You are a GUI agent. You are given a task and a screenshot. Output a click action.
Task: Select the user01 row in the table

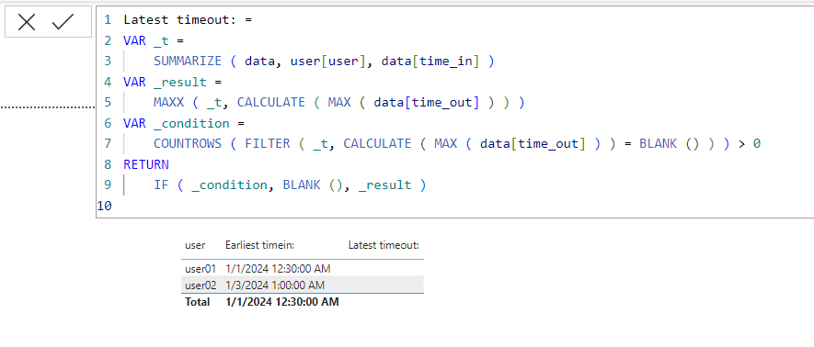(303, 269)
